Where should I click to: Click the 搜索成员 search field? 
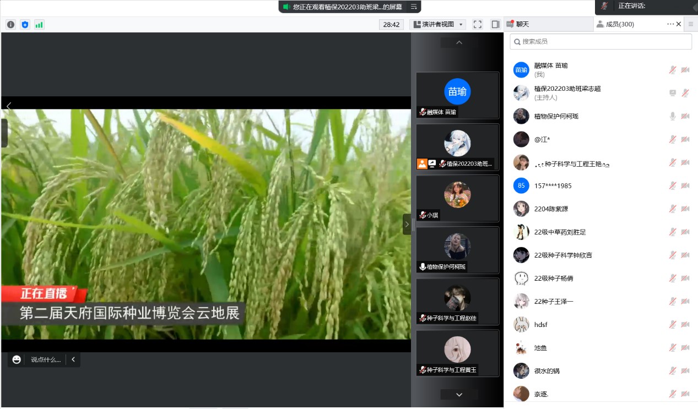tap(600, 41)
